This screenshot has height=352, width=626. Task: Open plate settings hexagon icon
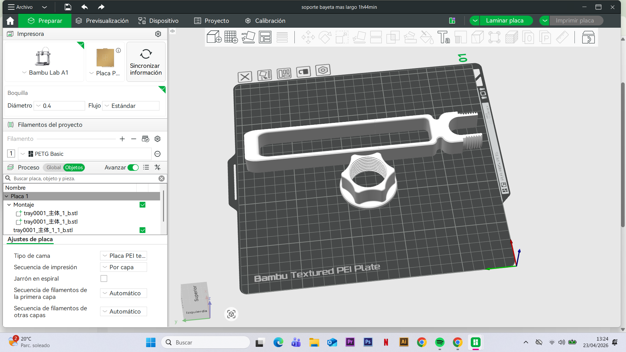[x=323, y=70]
